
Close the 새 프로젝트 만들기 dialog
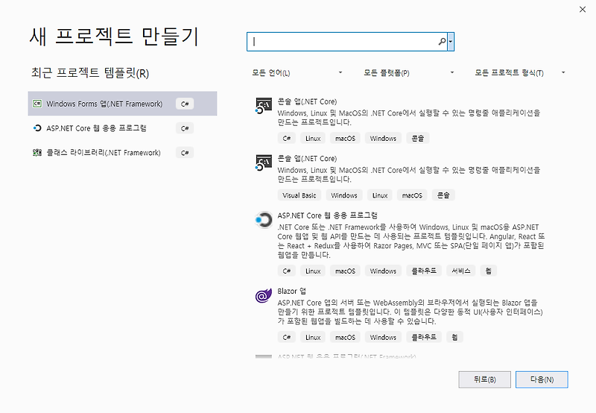(x=583, y=10)
